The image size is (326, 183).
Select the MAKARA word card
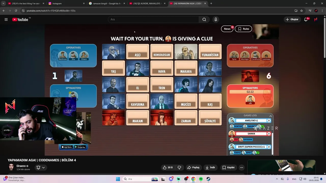tap(186, 68)
